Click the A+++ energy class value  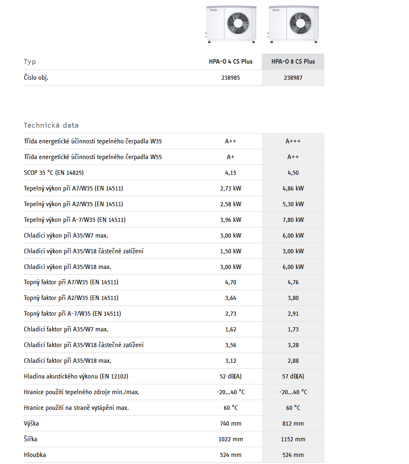(x=293, y=141)
